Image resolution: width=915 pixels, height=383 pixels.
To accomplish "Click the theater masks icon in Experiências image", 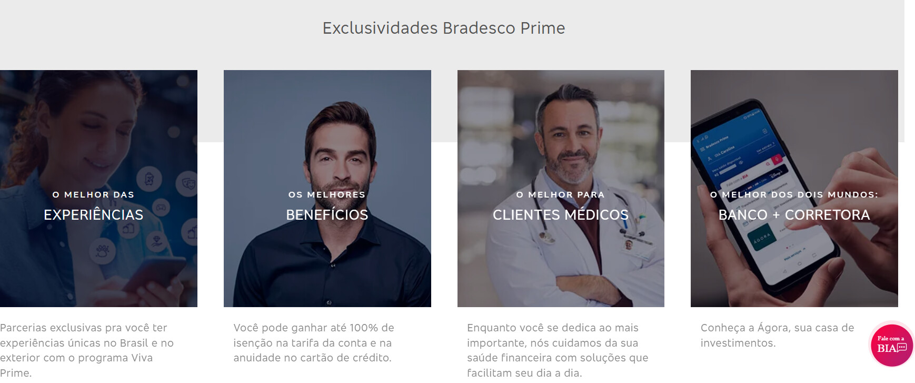I will [x=188, y=183].
